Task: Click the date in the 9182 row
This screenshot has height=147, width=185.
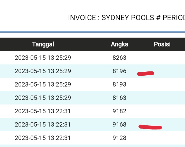Action: tap(43, 111)
